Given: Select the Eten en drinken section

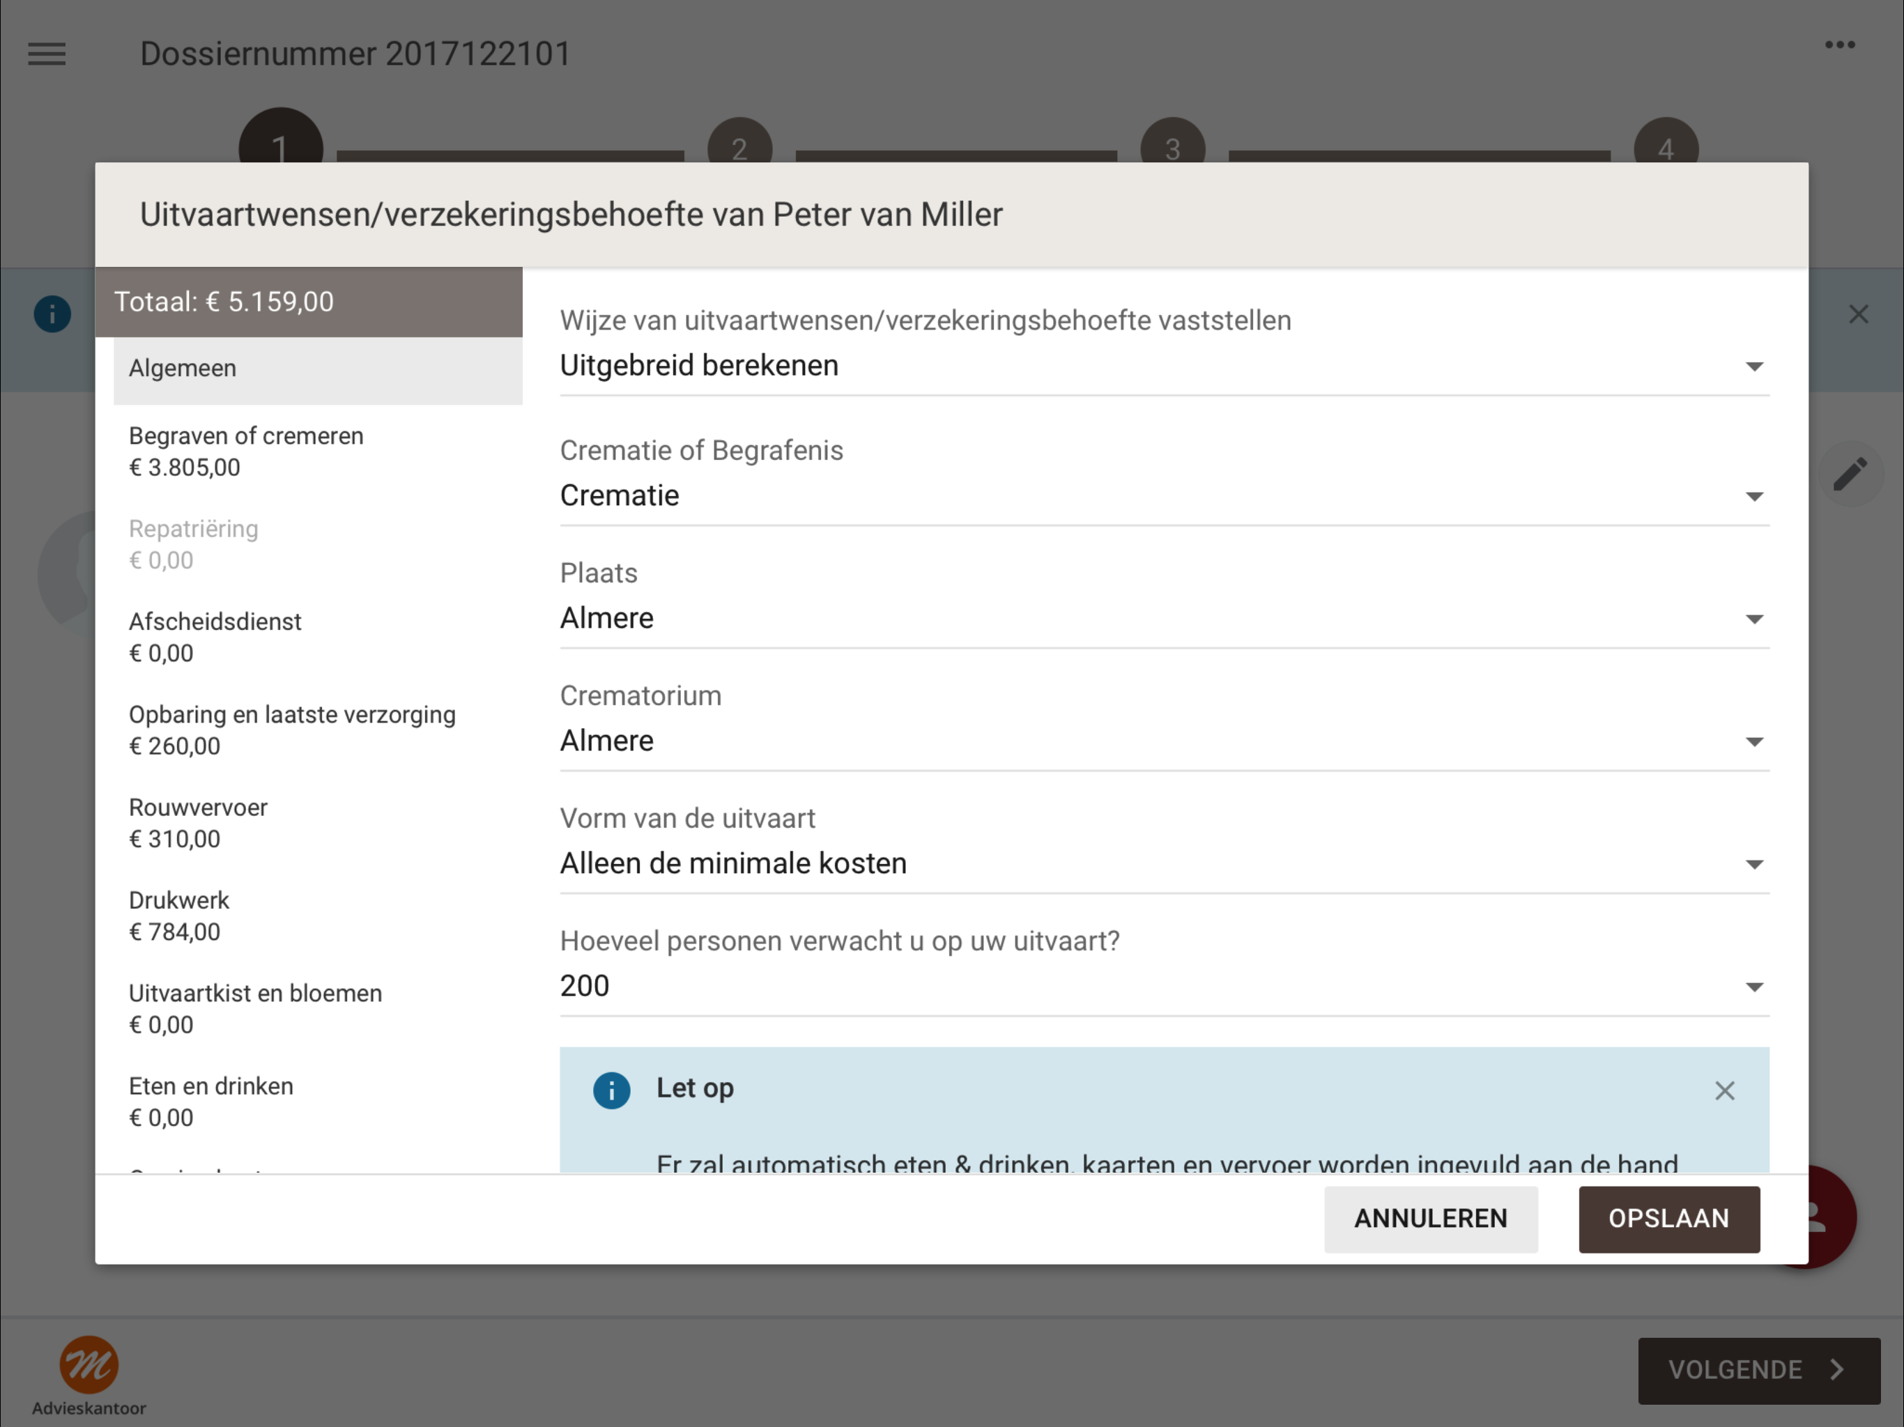Looking at the screenshot, I should [318, 1102].
